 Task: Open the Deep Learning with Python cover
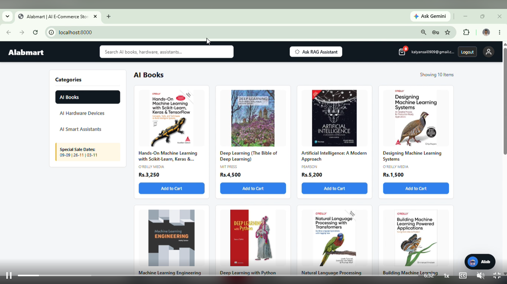(x=253, y=238)
